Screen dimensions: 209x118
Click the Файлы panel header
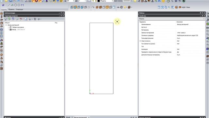point(172,13)
